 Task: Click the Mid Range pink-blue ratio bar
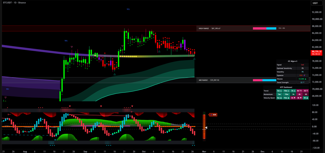point(265,80)
